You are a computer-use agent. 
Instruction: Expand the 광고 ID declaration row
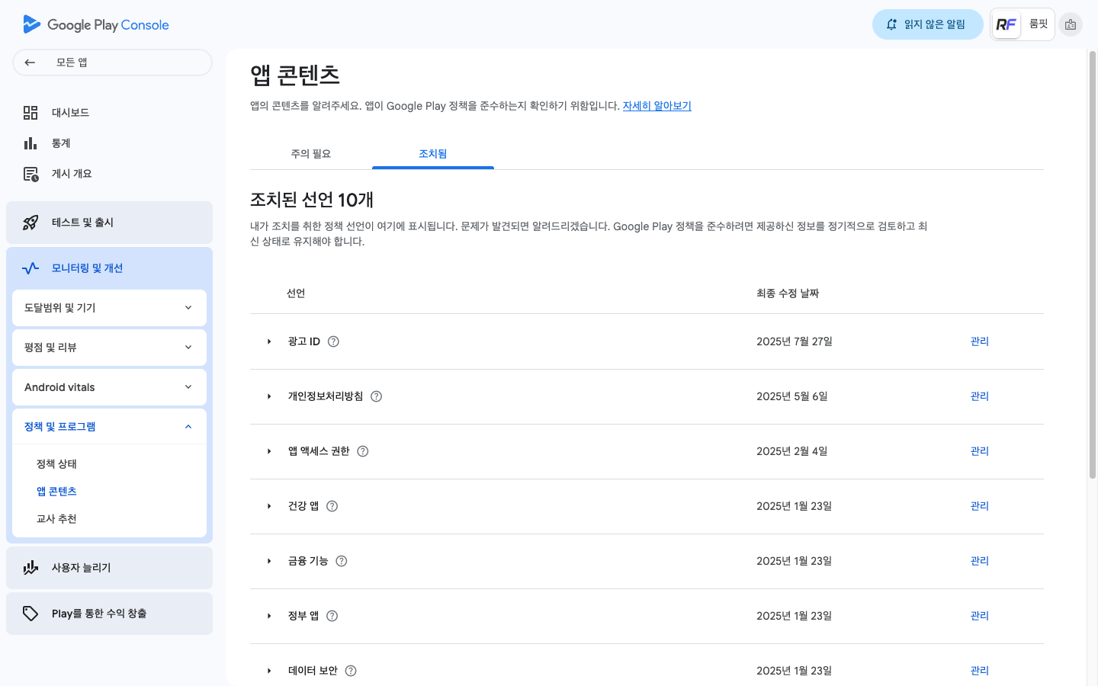tap(269, 341)
